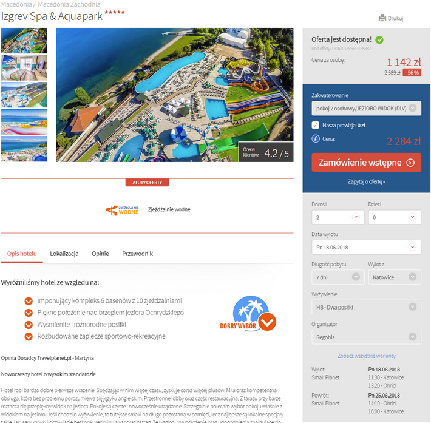Click checkmark bullet beside Piękne położenie
The image size is (431, 423).
[29, 313]
